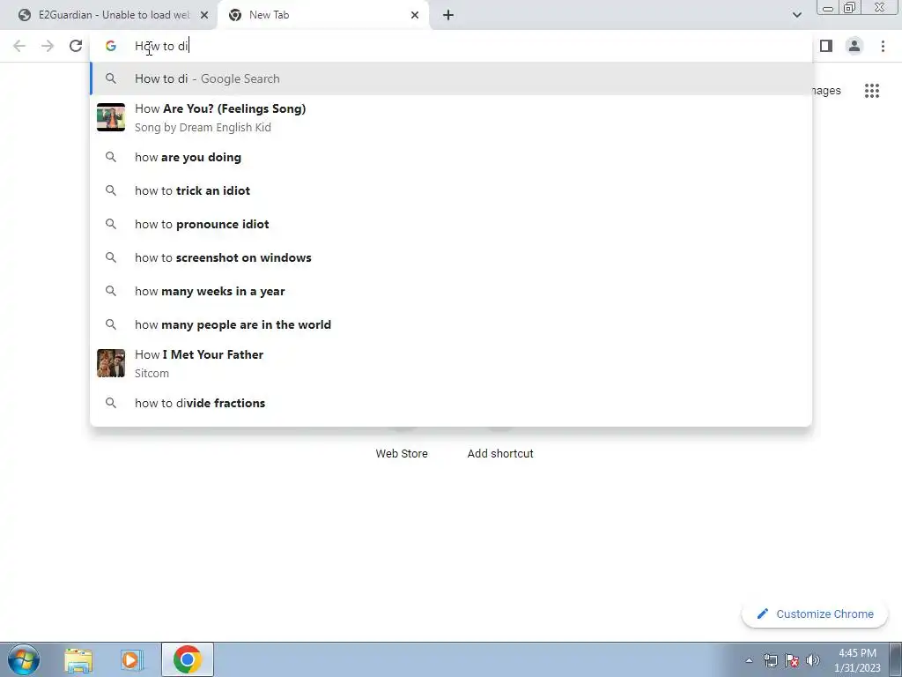Open the volume speaker tray icon

pos(813,660)
